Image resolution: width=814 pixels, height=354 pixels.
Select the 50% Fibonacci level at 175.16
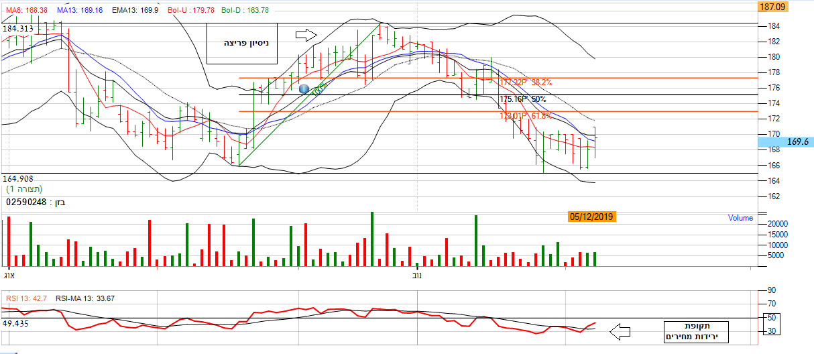(523, 99)
